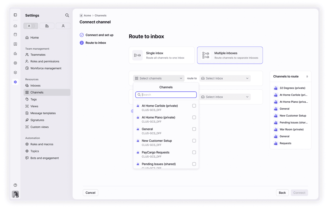This screenshot has width=329, height=208.
Task: Focus the channel Search field
Action: (166, 95)
